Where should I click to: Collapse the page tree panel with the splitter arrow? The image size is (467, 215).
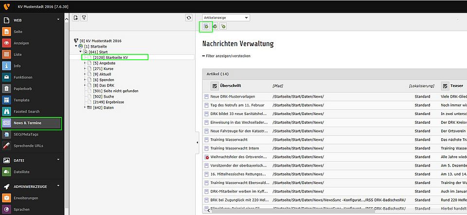pos(197,142)
